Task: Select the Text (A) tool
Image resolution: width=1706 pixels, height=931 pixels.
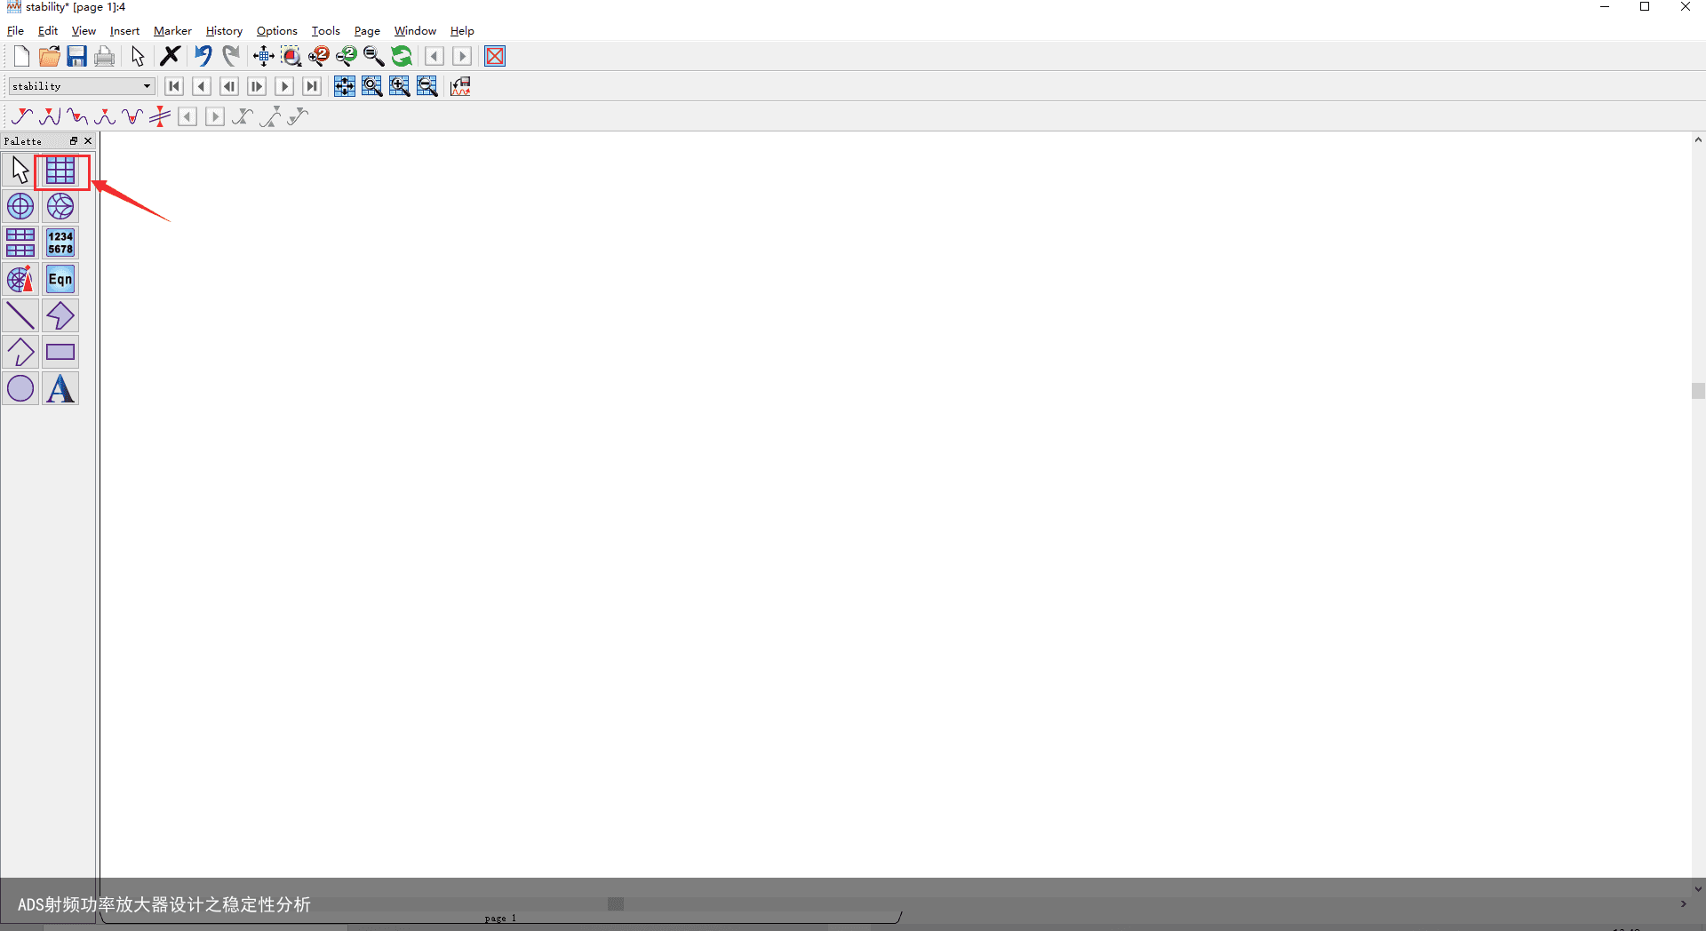Action: 60,389
